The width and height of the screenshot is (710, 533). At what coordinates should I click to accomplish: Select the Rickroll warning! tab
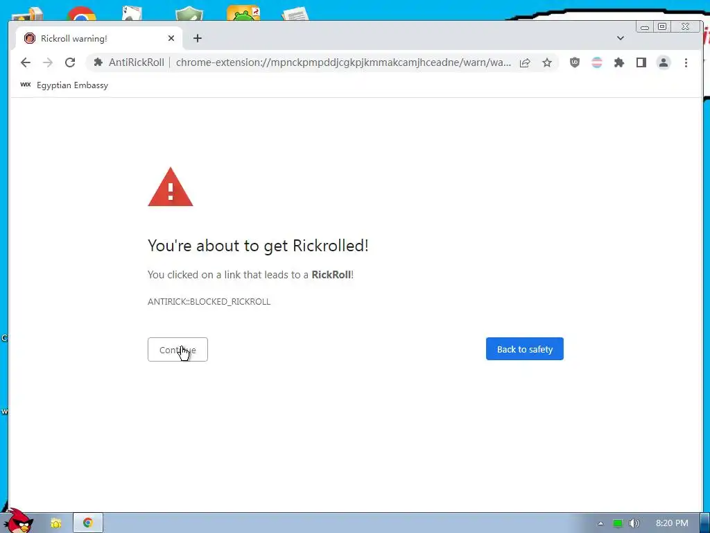pyautogui.click(x=99, y=39)
